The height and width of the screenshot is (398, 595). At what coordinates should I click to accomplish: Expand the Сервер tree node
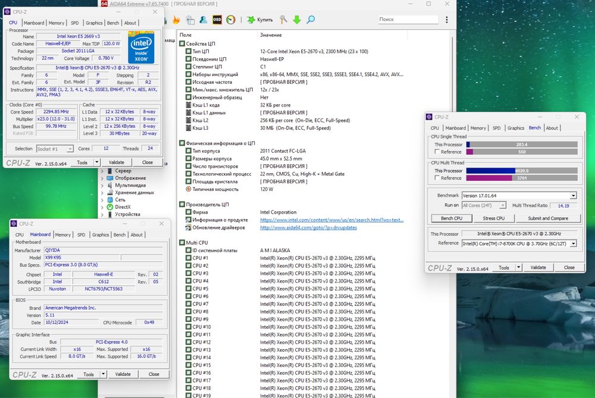point(102,171)
